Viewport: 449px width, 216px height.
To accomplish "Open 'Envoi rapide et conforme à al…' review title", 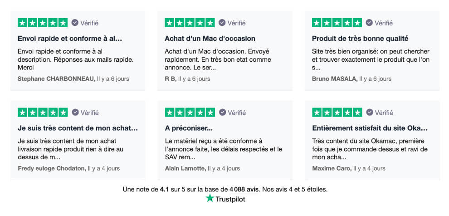I will [70, 39].
